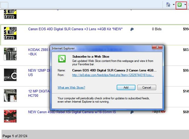Open the KODAK Z885 listing link
189x139 pixels.
39,52
